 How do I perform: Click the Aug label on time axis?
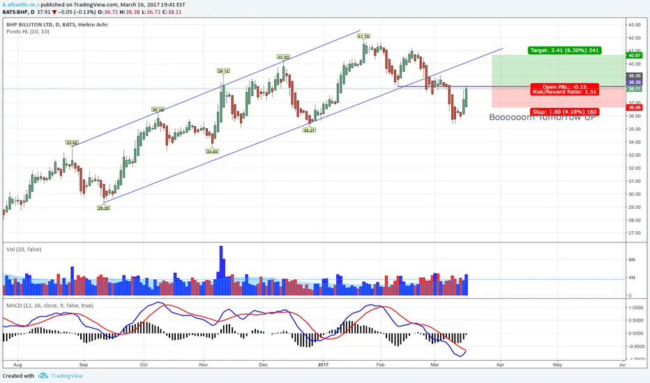click(x=17, y=365)
